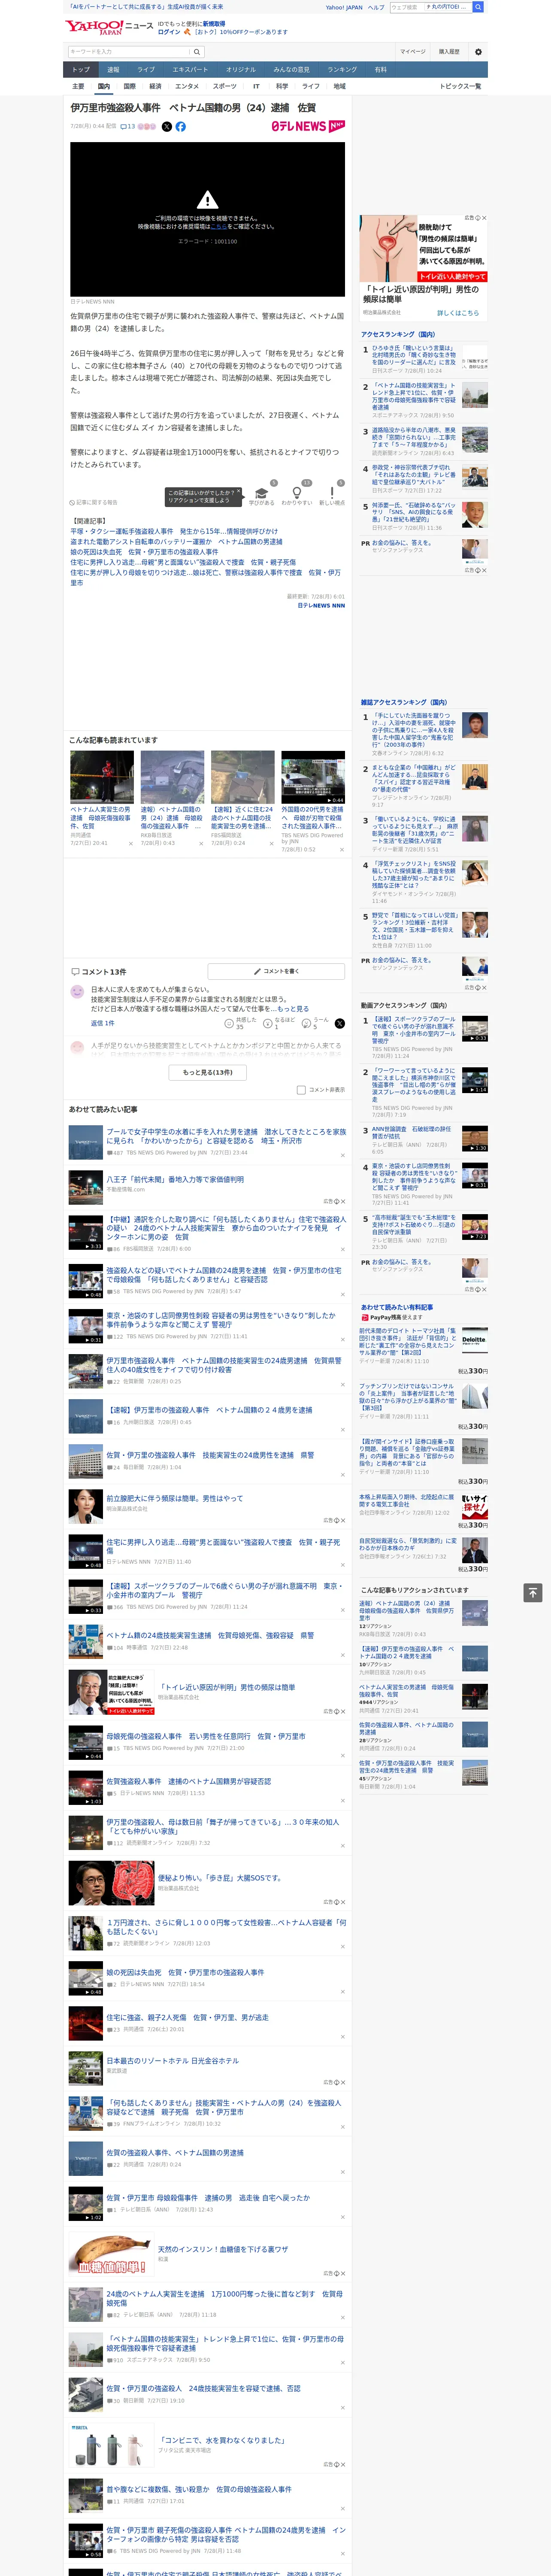Close the reaction tooltip popup
The height and width of the screenshot is (2576, 551).
point(239,492)
